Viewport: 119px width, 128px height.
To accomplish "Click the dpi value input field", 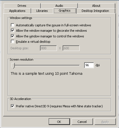I will 89,65.
